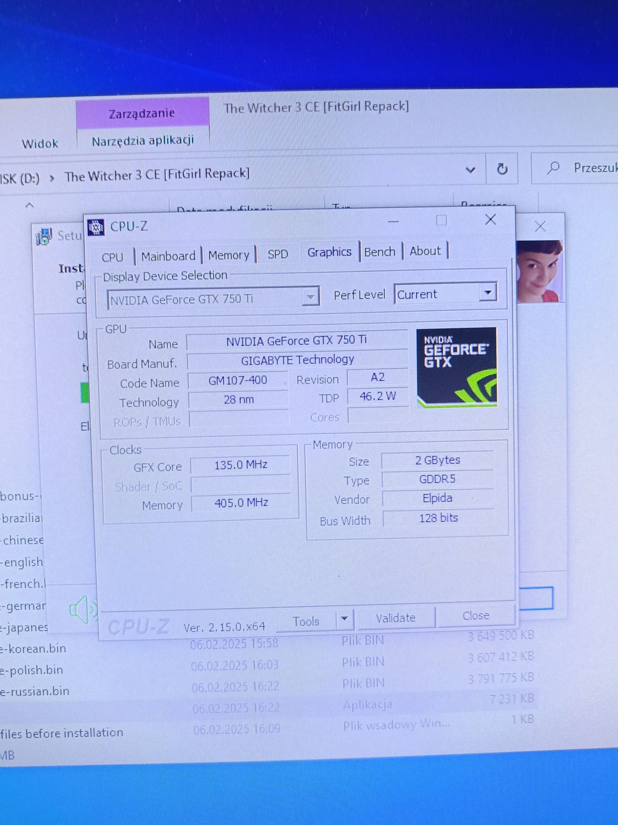Click the Close button in CPU-Z
Image resolution: width=618 pixels, height=825 pixels.
(x=476, y=616)
